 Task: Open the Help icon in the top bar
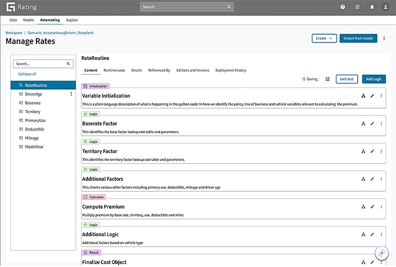[x=343, y=7]
